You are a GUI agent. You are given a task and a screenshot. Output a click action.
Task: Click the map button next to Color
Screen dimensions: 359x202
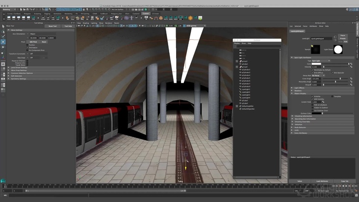(x=352, y=64)
